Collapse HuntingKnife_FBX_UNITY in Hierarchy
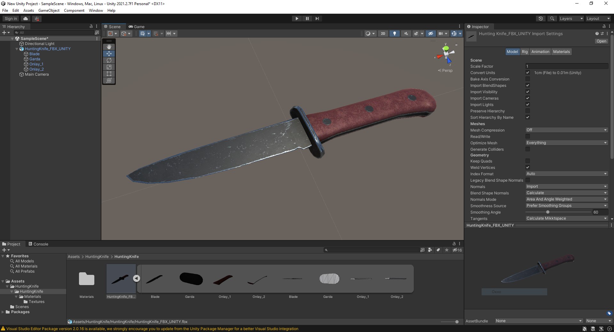This screenshot has height=332, width=614. 17,49
